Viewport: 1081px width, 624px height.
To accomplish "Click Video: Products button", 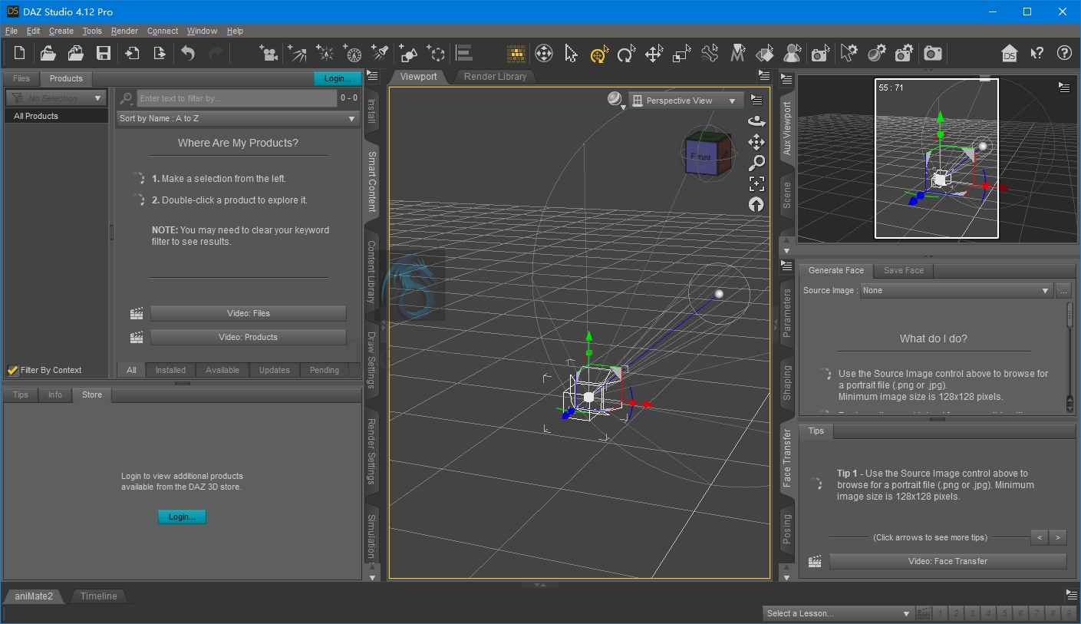I will click(x=248, y=337).
